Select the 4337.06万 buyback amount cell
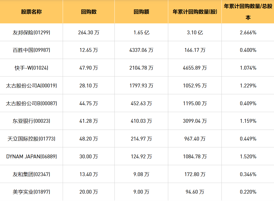 141,50
